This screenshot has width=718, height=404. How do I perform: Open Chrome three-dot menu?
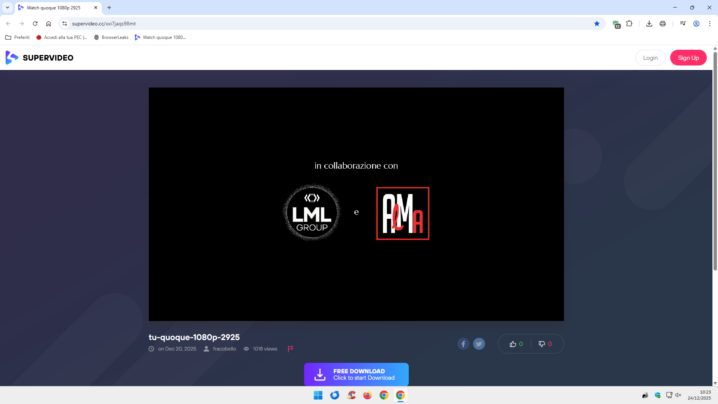point(710,24)
